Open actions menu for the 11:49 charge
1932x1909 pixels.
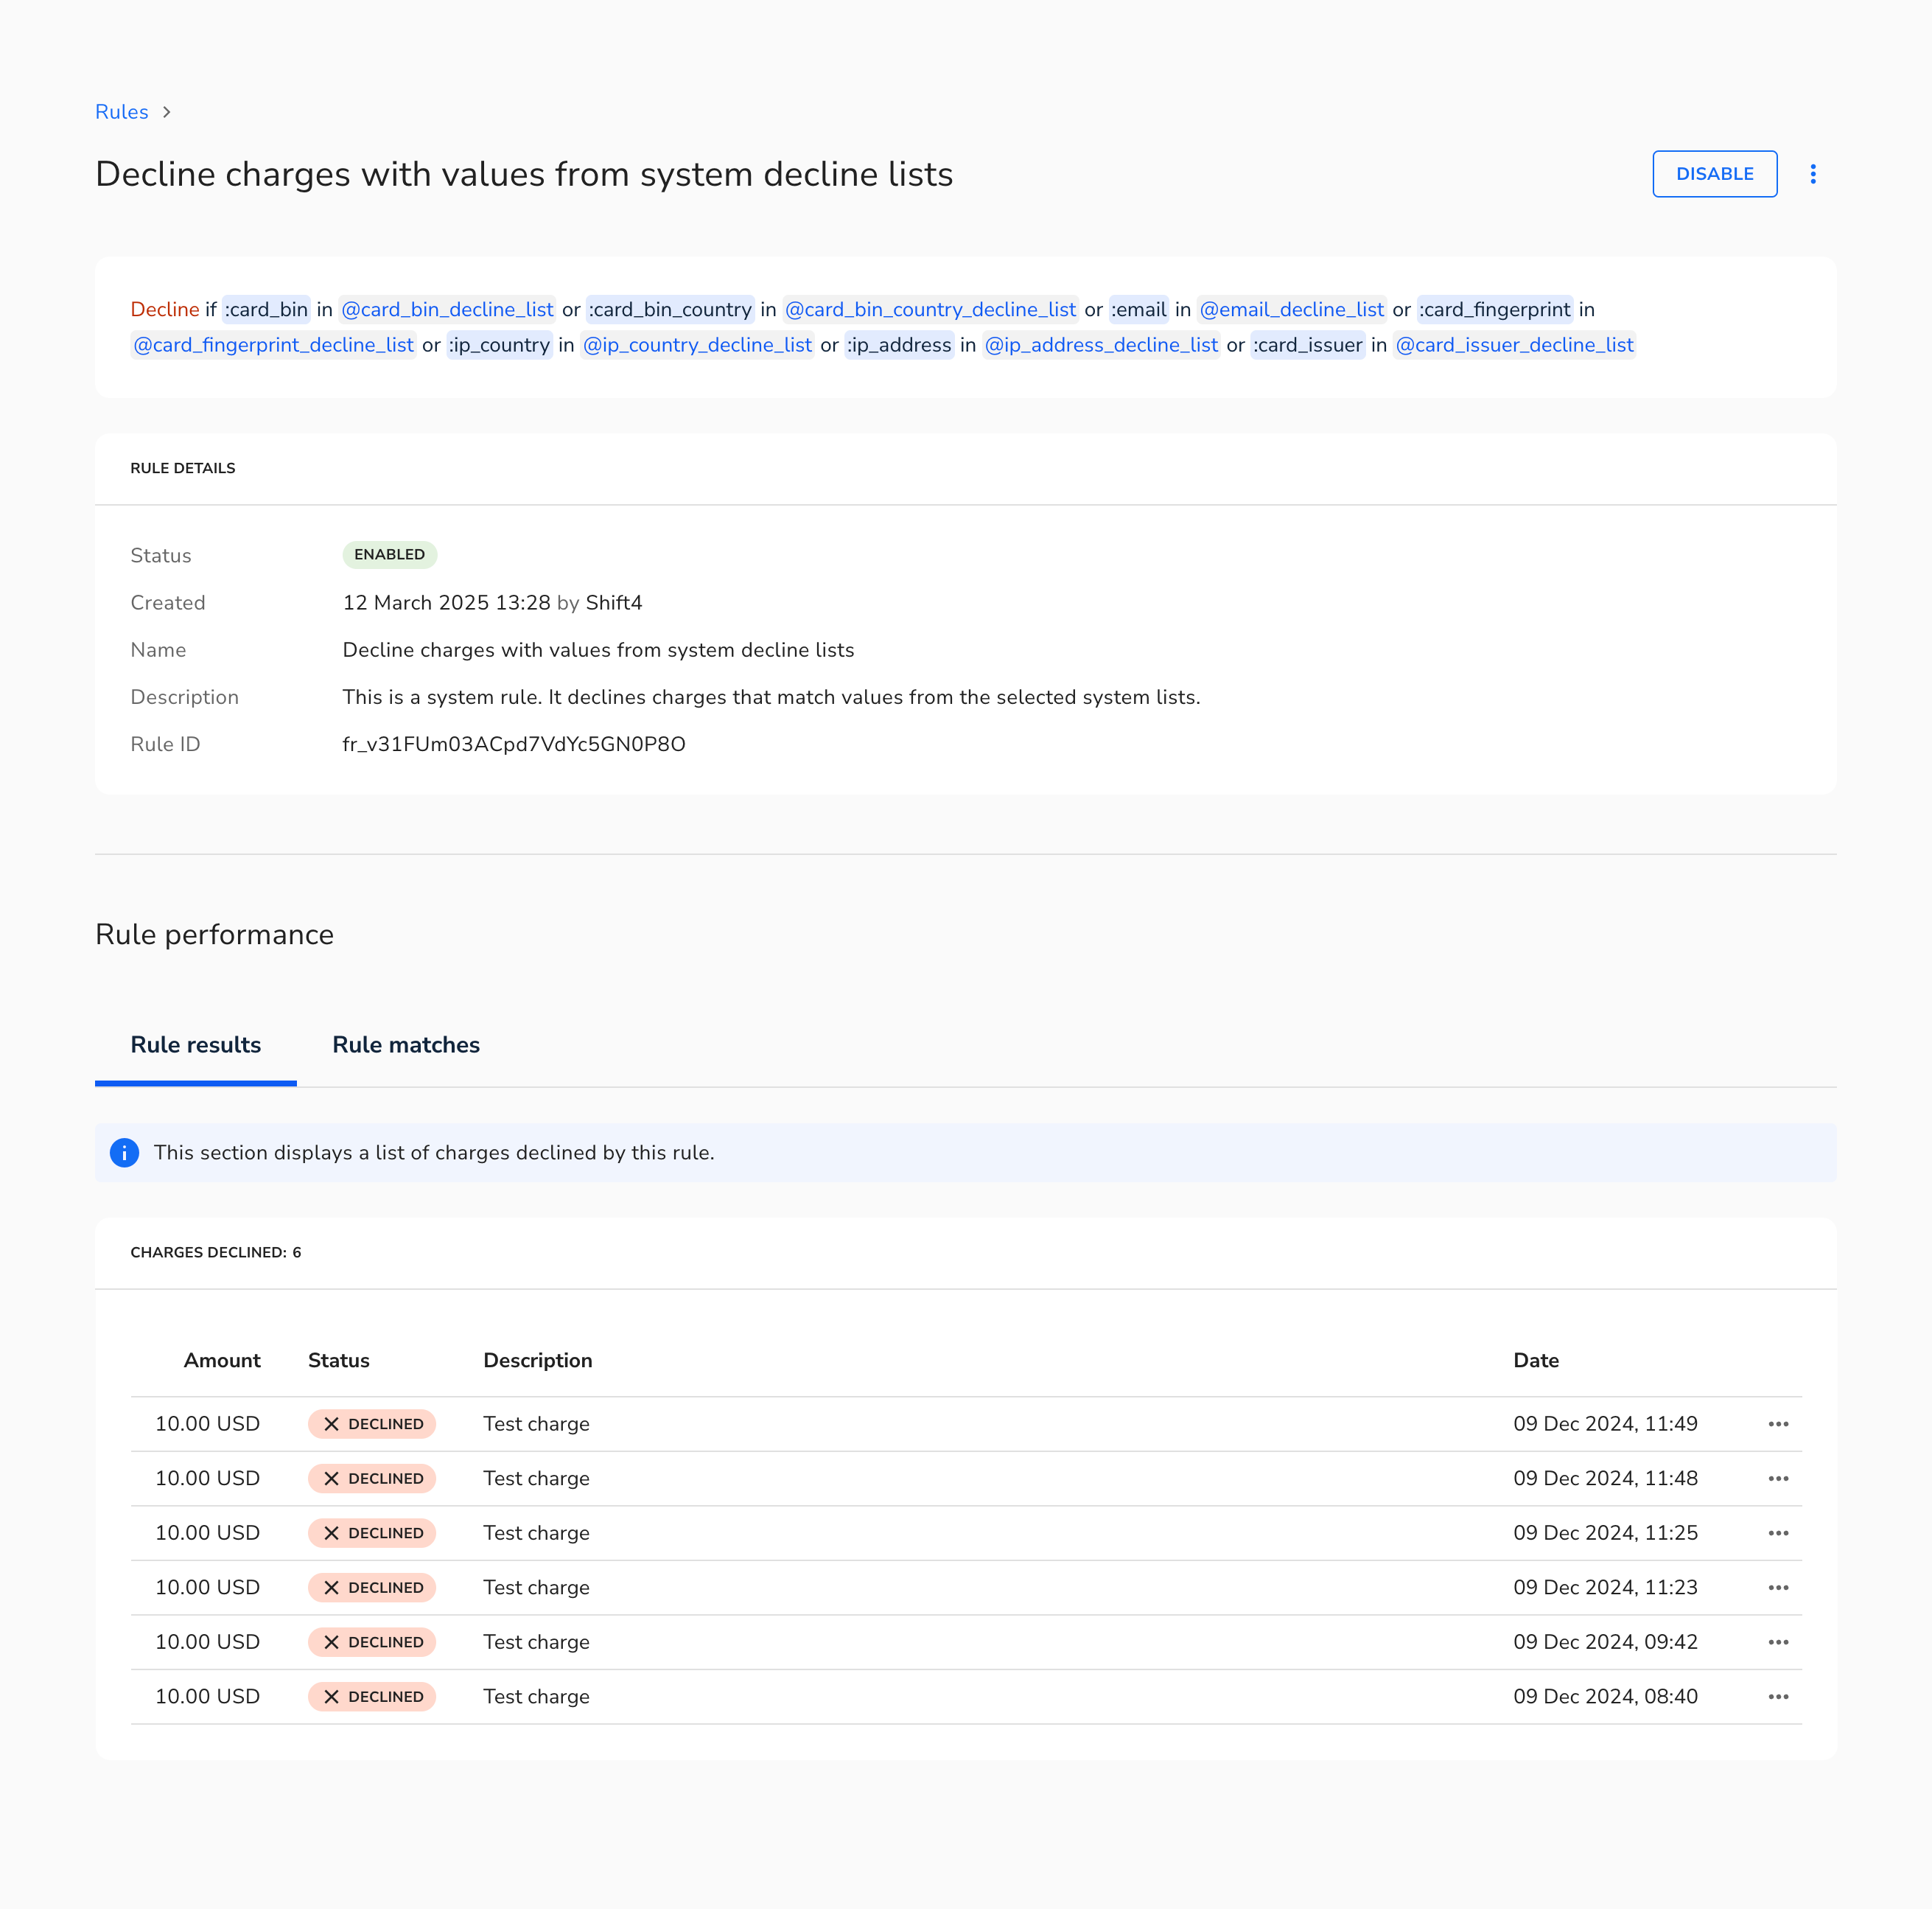[1778, 1424]
